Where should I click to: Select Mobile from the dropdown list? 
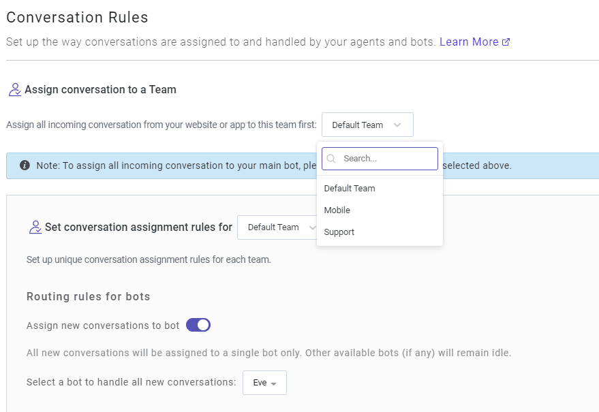click(x=380, y=210)
